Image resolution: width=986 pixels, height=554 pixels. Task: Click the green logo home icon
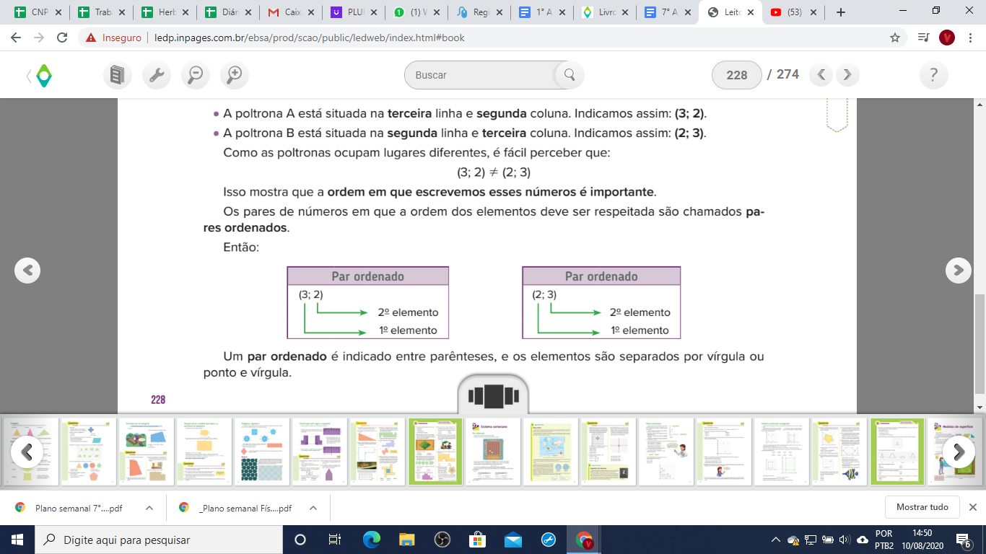click(x=44, y=75)
